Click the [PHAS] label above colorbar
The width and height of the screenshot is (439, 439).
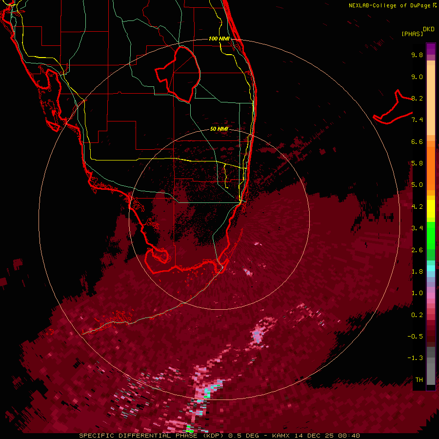412,34
